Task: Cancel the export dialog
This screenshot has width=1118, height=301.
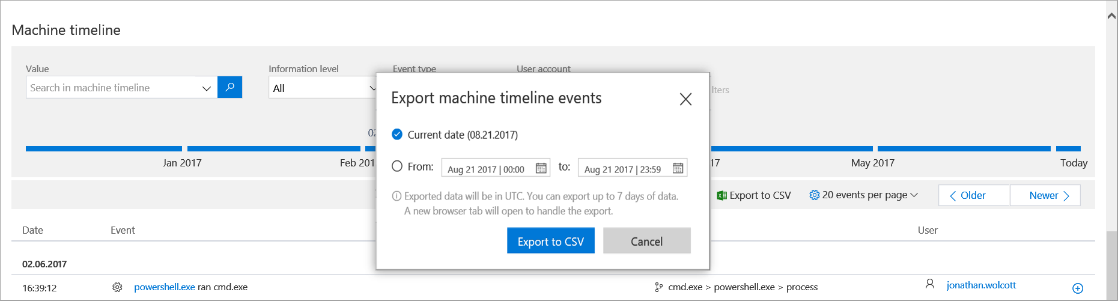Action: [x=646, y=241]
